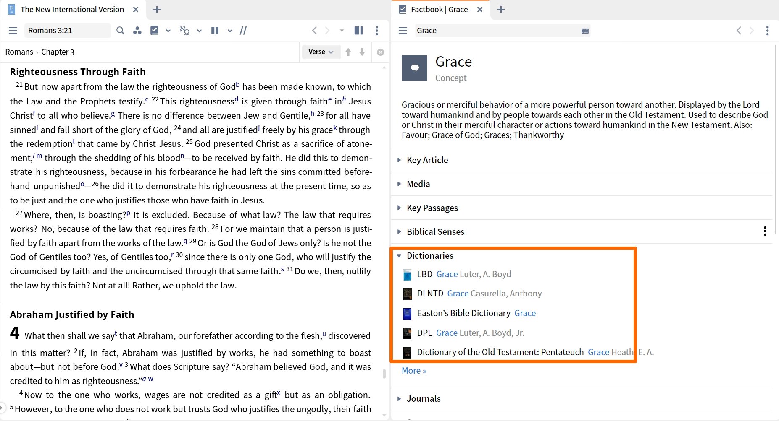Go back in Bible panel history

tap(314, 31)
